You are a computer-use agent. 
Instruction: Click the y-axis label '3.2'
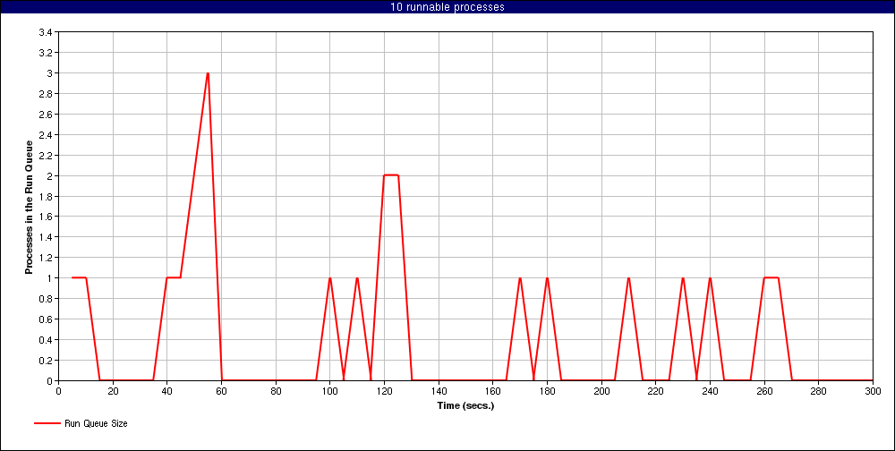(x=46, y=53)
